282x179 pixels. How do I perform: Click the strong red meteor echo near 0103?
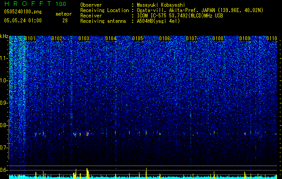click(x=87, y=134)
